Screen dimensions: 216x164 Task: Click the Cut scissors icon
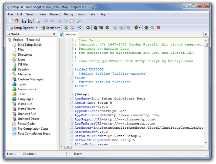[60, 21]
